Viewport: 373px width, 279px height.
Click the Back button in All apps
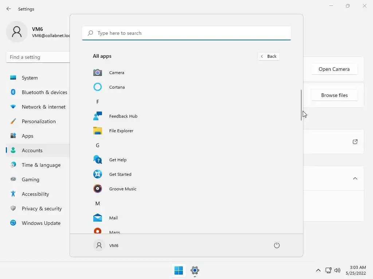tap(268, 56)
